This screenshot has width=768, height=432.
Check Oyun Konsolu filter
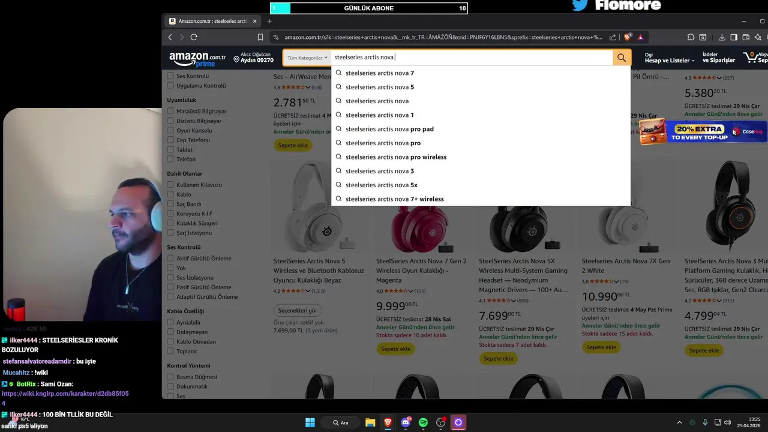point(170,130)
